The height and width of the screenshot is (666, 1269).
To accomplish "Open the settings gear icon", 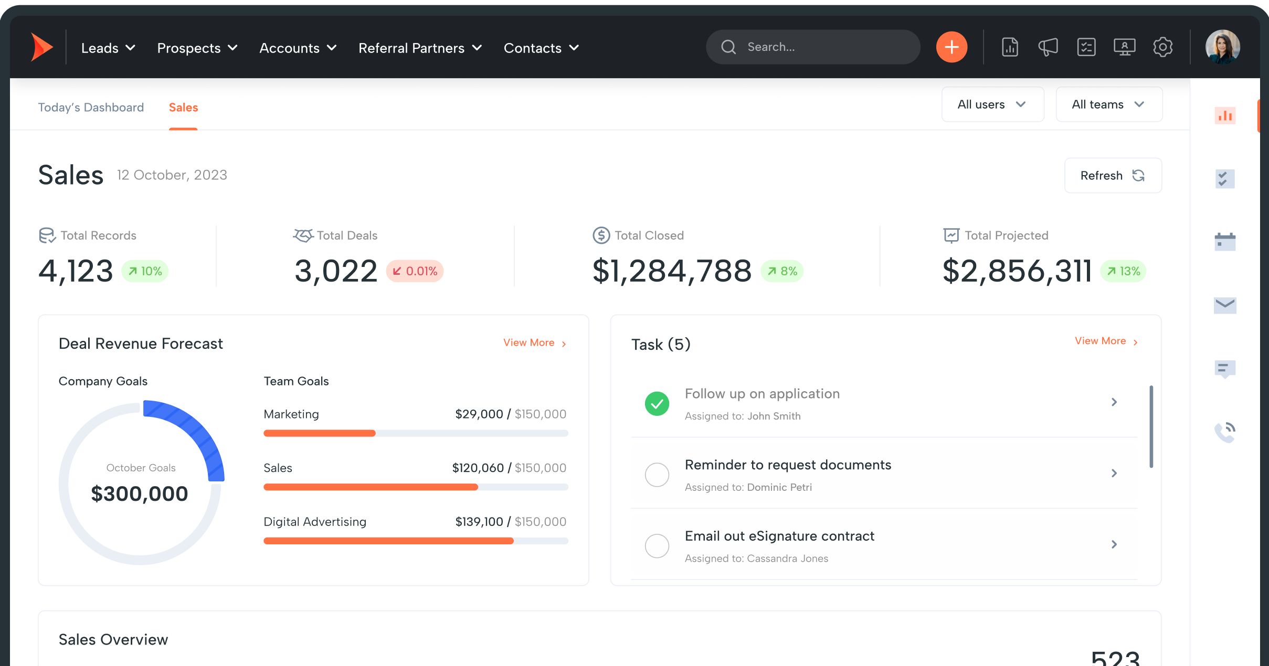I will point(1163,47).
